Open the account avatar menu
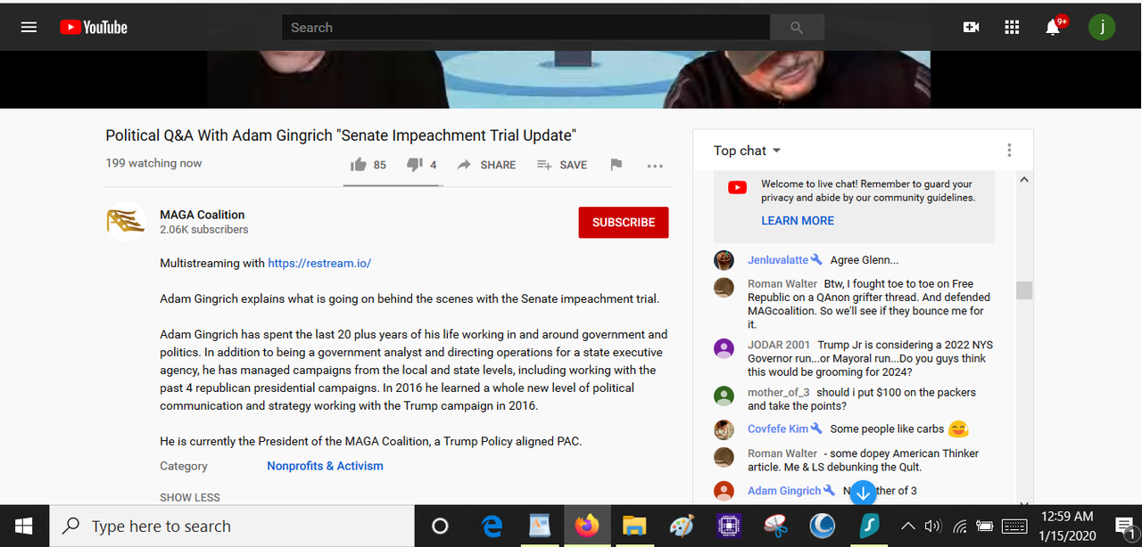Viewport: 1142px width, 547px height. pos(1102,27)
